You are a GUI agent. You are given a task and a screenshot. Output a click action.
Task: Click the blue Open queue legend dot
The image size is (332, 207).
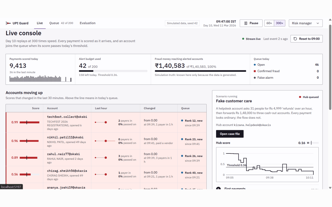click(x=255, y=65)
